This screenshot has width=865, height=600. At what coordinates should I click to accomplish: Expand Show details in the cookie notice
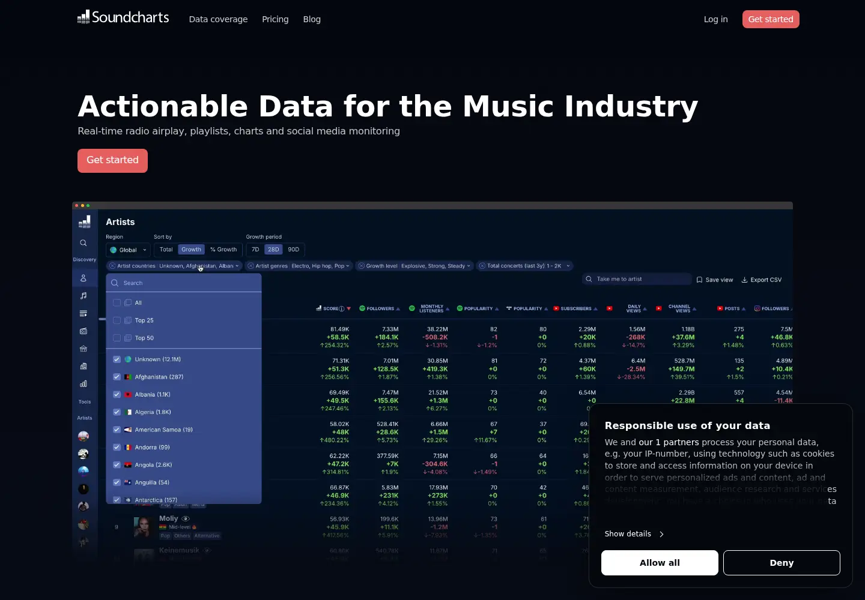(634, 534)
